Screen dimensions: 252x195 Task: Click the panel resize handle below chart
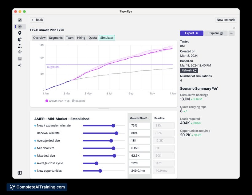tap(104, 109)
